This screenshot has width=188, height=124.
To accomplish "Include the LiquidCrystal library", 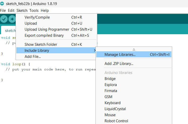I will 115,109.
